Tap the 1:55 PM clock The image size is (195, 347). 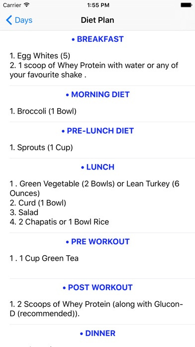pyautogui.click(x=98, y=5)
